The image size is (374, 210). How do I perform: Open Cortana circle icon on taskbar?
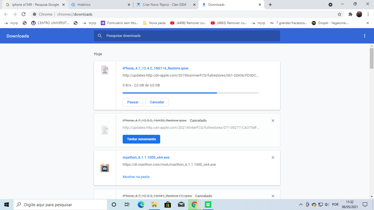[x=114, y=205]
